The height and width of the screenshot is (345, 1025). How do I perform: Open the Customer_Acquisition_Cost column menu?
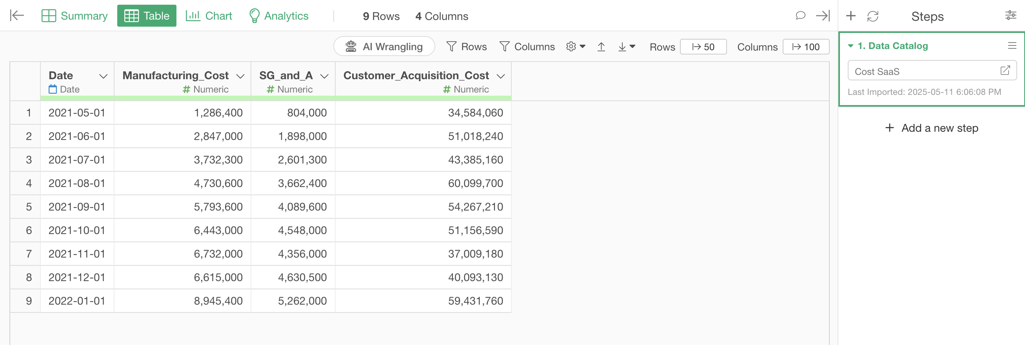501,76
